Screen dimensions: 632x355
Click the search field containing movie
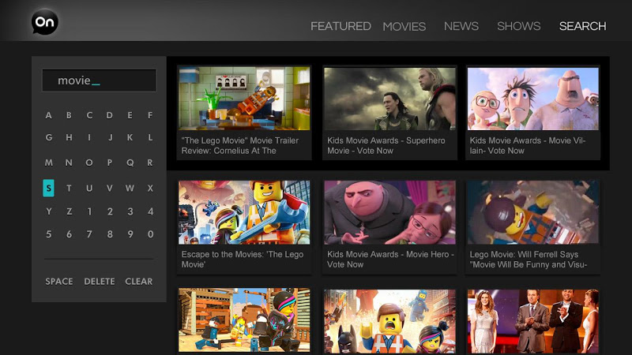click(100, 80)
